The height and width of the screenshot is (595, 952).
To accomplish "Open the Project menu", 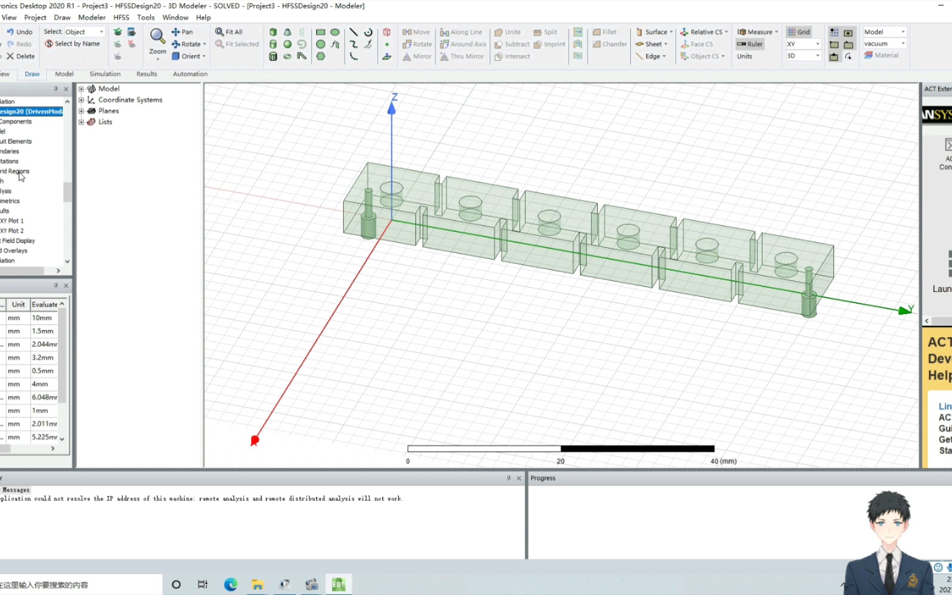I will (35, 18).
